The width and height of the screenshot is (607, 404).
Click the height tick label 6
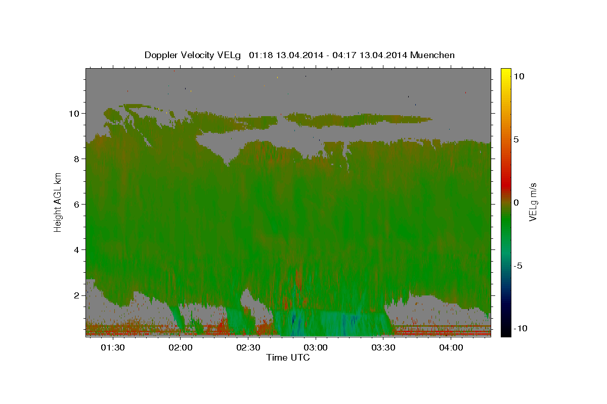tap(77, 204)
